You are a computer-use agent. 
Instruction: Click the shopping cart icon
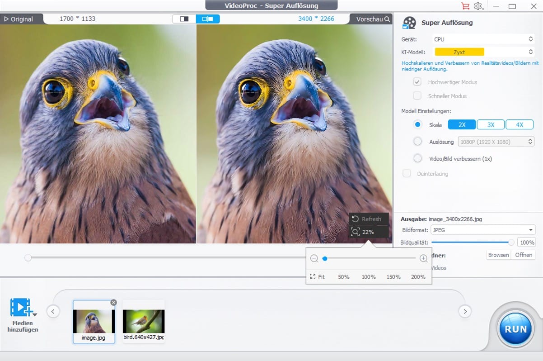pos(465,6)
